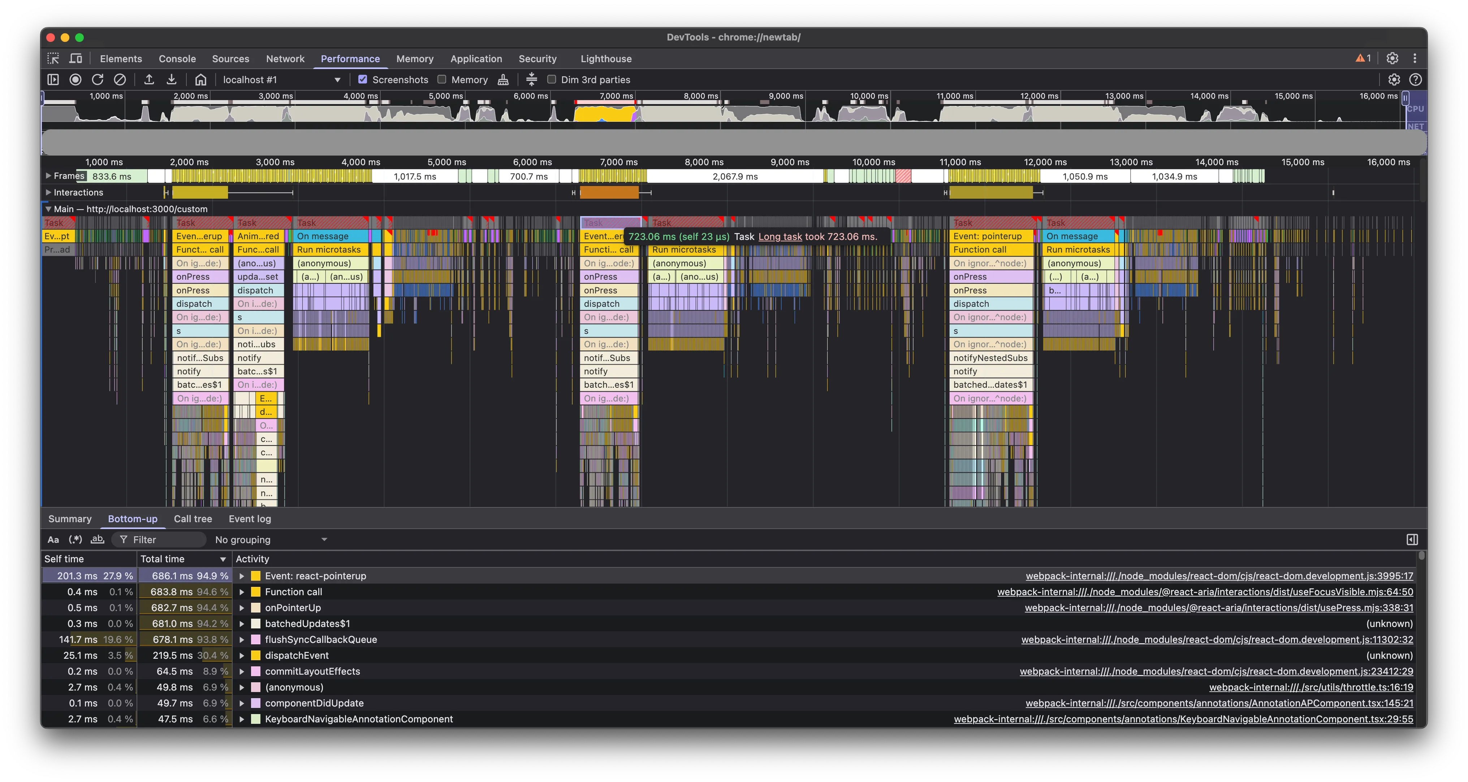Viewport: 1468px width, 782px height.
Task: Toggle the device toolbar icon
Action: pos(75,59)
